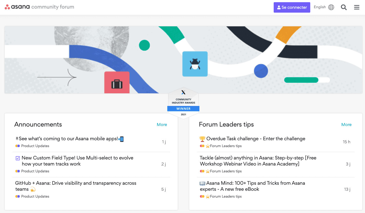Click the pin icon beside mobile apps topic

17,139
